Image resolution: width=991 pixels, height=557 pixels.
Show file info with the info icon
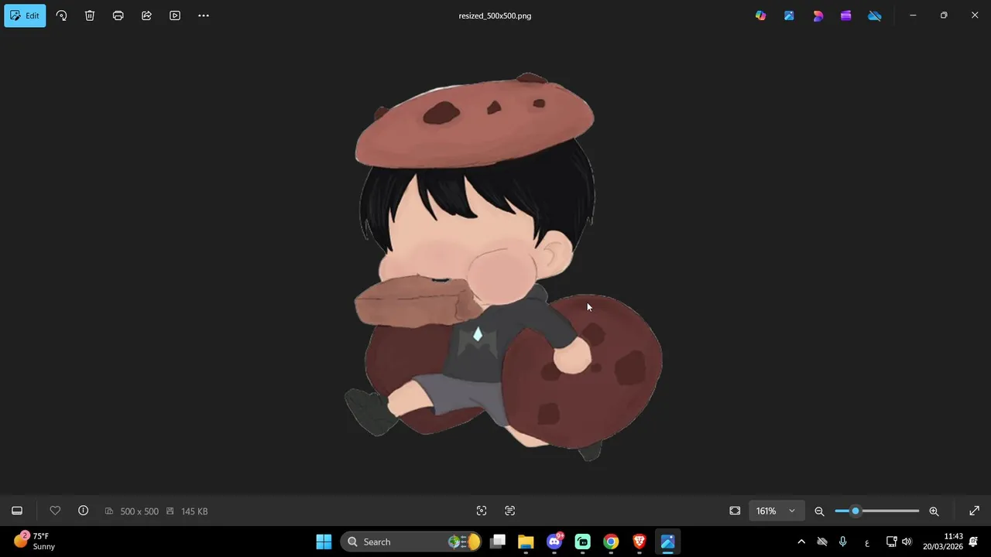point(83,511)
